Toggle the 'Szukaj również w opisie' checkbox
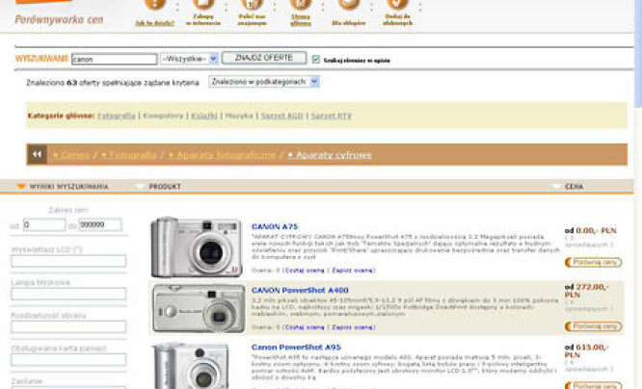The image size is (642, 389). pos(315,60)
